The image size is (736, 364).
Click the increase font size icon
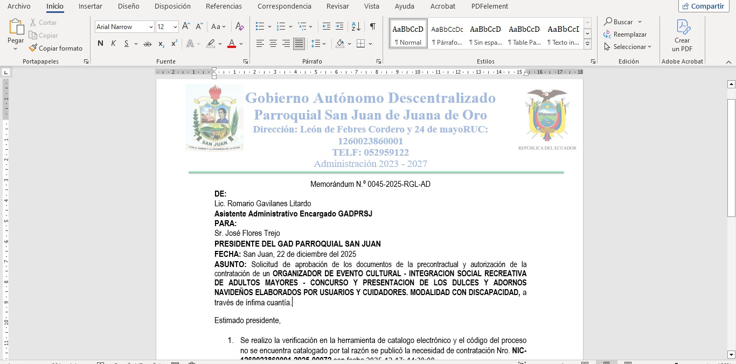coord(186,26)
